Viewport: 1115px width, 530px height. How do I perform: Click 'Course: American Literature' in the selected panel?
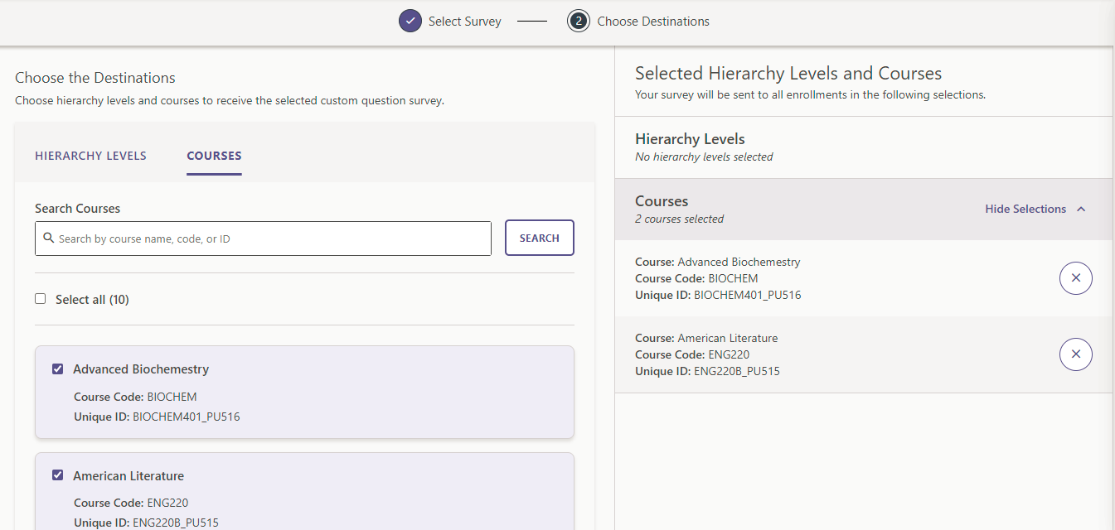point(706,338)
